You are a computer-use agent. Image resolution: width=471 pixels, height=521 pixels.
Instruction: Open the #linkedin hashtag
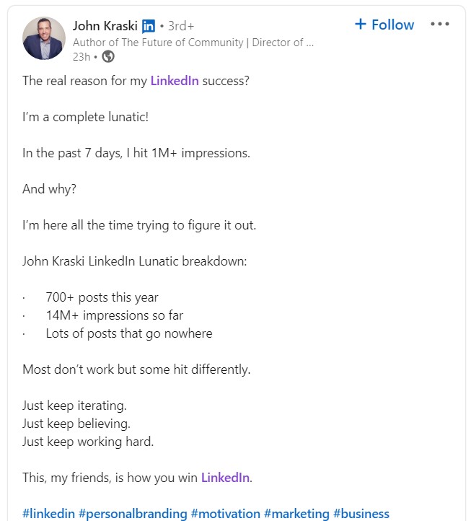tap(48, 514)
